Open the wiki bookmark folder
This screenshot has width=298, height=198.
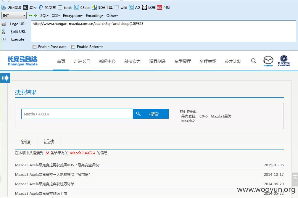(x=121, y=7)
